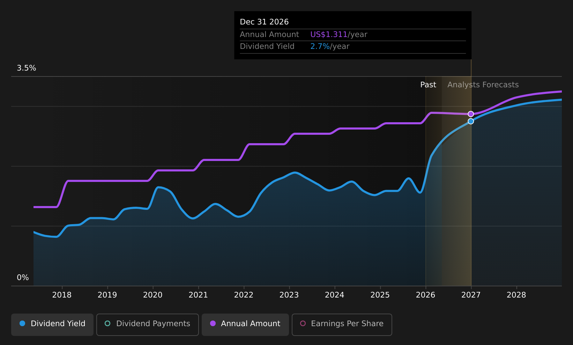This screenshot has width=573, height=345.
Task: Click the 0% y-axis label
Action: (x=23, y=278)
